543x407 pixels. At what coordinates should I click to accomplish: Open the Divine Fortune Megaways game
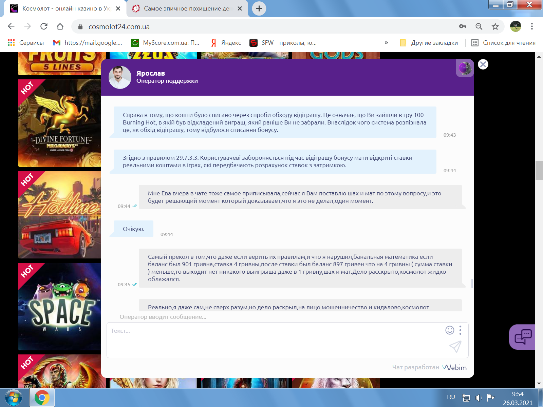[60, 123]
